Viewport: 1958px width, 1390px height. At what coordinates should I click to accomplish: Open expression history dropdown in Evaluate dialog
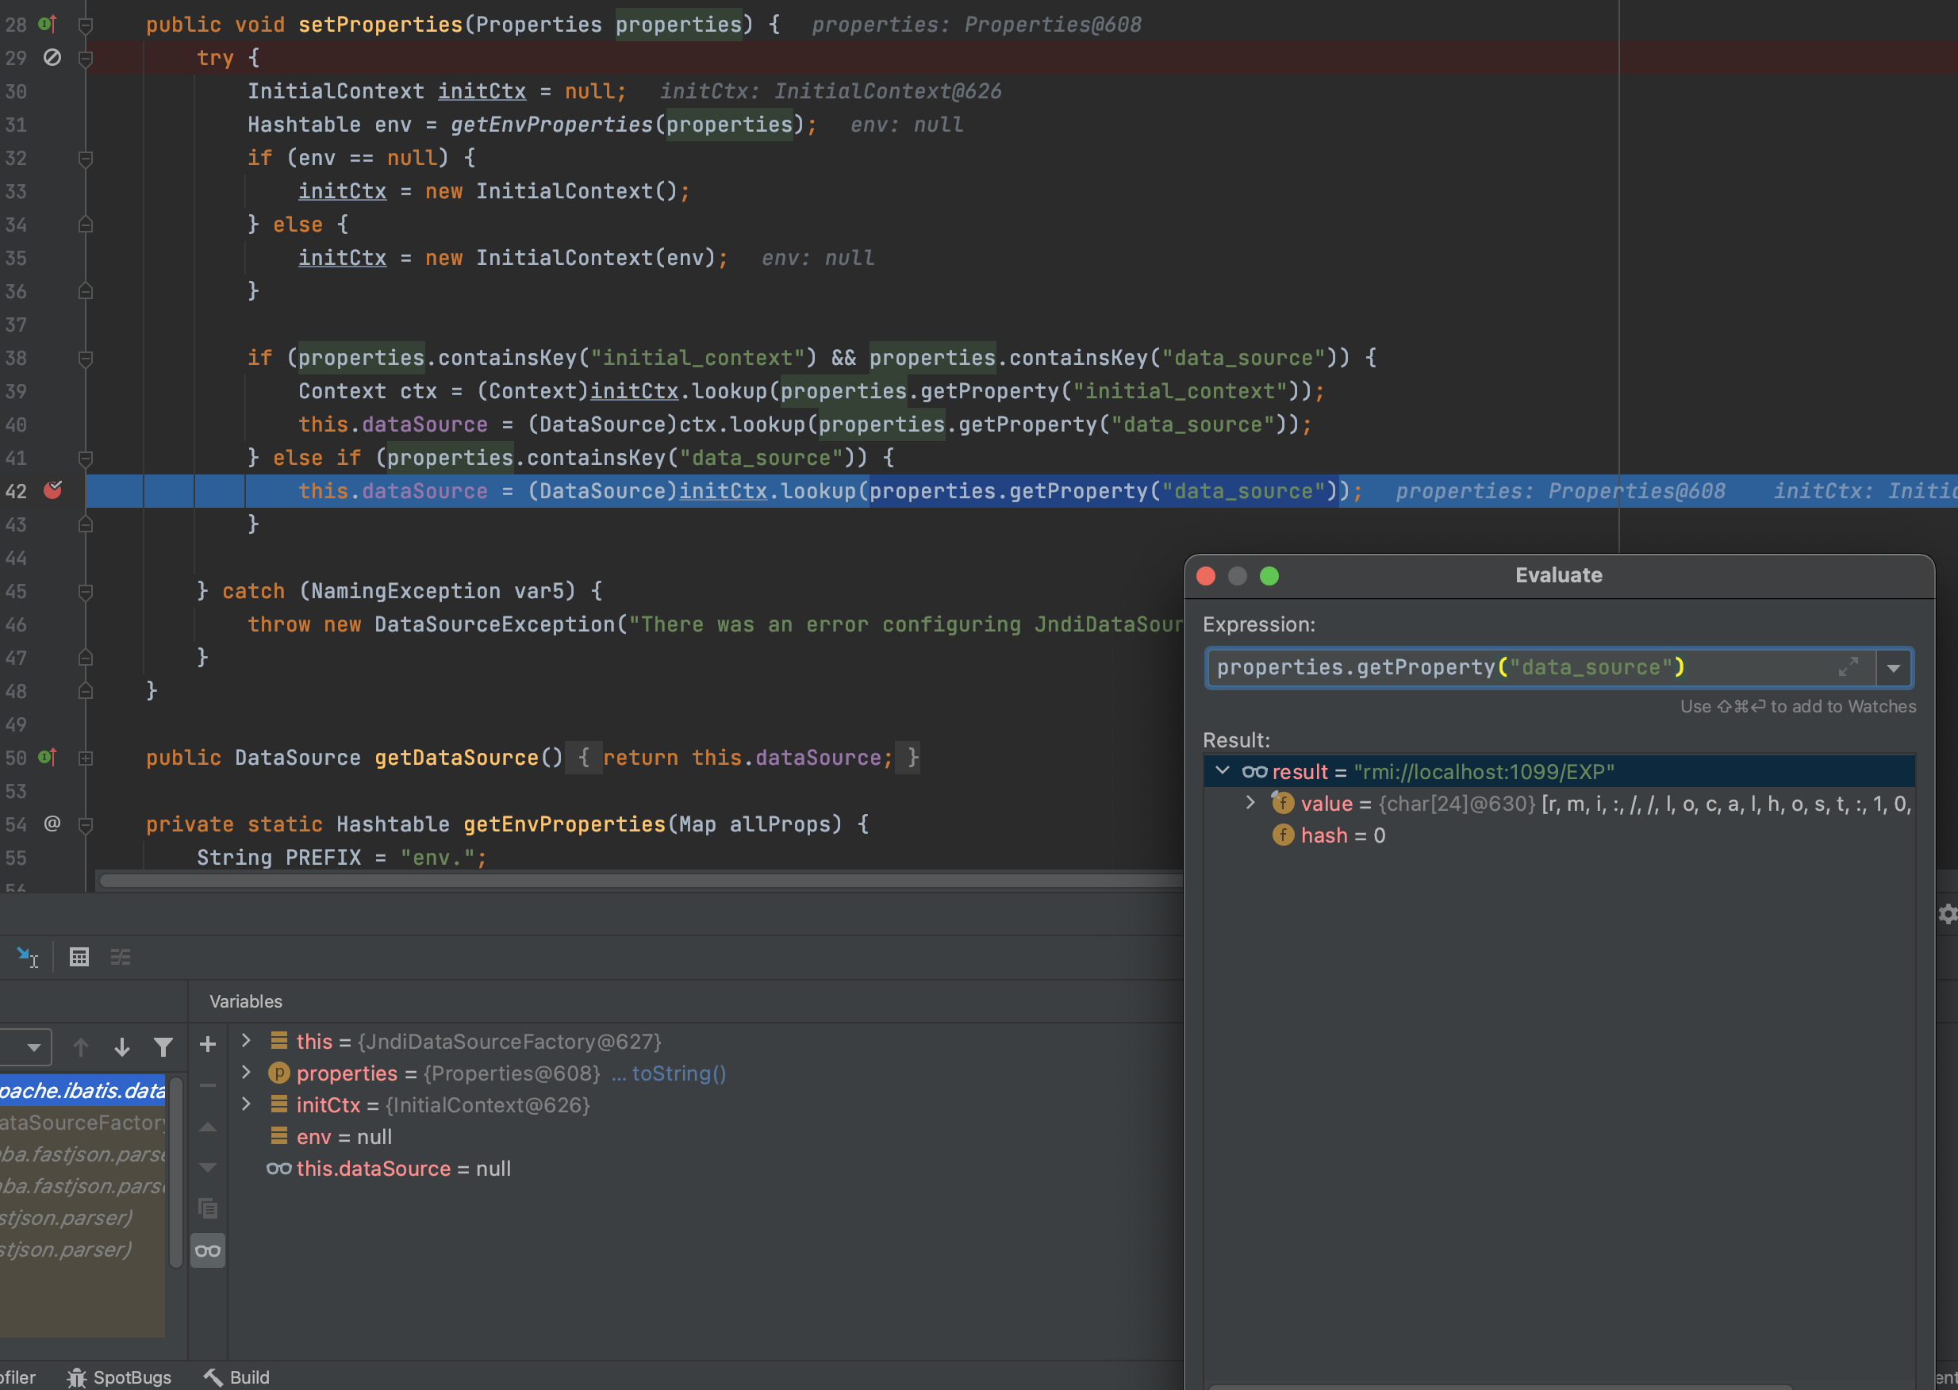click(x=1894, y=667)
